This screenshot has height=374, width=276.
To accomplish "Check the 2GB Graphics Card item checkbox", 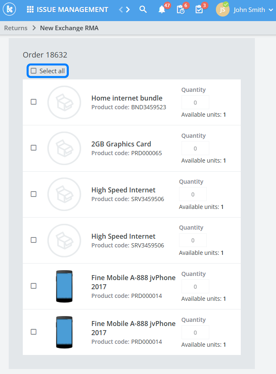I will (34, 148).
